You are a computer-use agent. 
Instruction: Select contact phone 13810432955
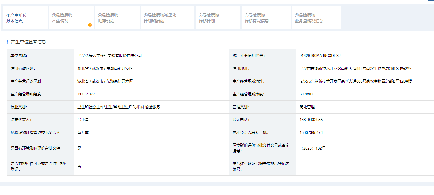pos(311,120)
